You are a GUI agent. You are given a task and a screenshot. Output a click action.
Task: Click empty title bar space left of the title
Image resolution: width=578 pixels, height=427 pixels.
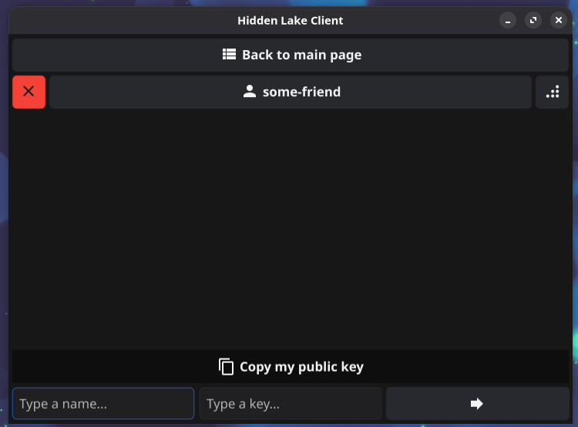pos(116,21)
